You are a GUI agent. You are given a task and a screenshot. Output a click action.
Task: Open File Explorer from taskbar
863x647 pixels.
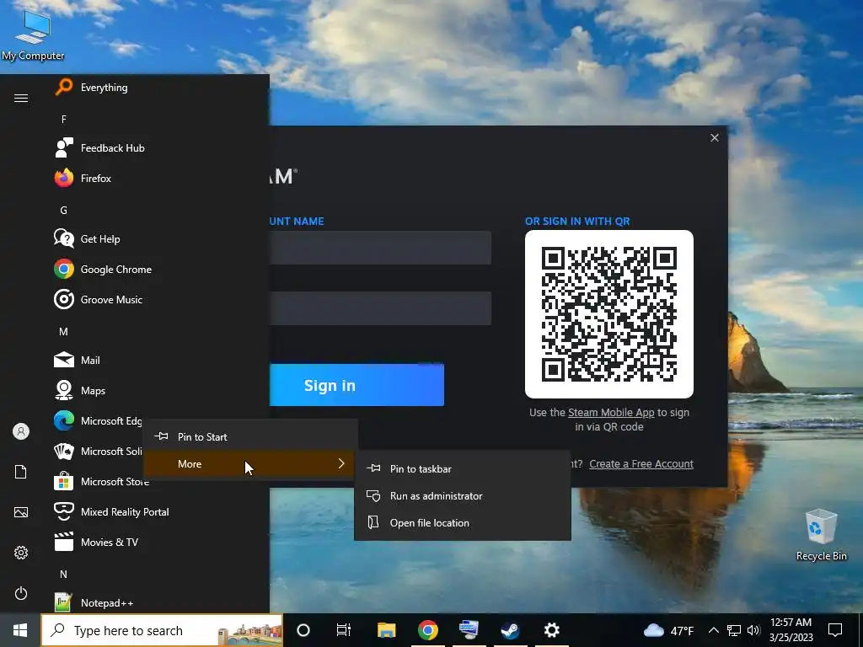coord(386,630)
